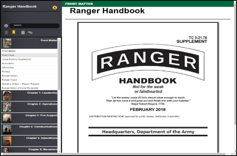Click the sidebar vertical scrollbar thumb
This screenshot has height=156, width=237.
59,65
